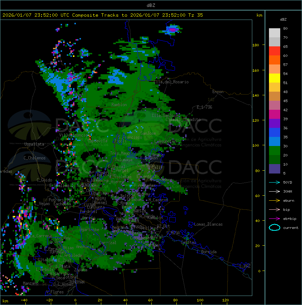Screen dimensions: 302x305
Task: Pick the light blue swatch above the 30 label
Action: click(274, 142)
